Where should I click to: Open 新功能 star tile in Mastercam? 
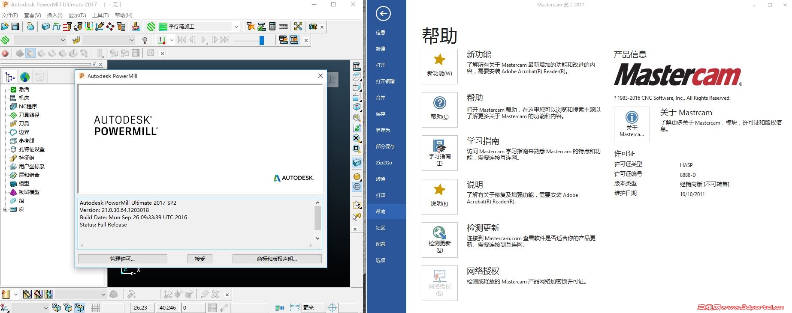439,66
